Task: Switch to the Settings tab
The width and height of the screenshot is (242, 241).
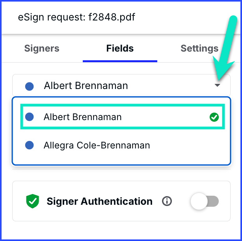Action: pyautogui.click(x=199, y=48)
